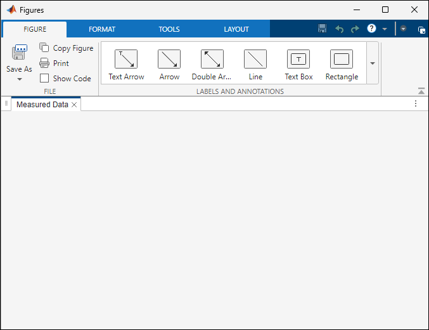Enable the Show Code checkbox
The image size is (429, 330).
coord(44,78)
